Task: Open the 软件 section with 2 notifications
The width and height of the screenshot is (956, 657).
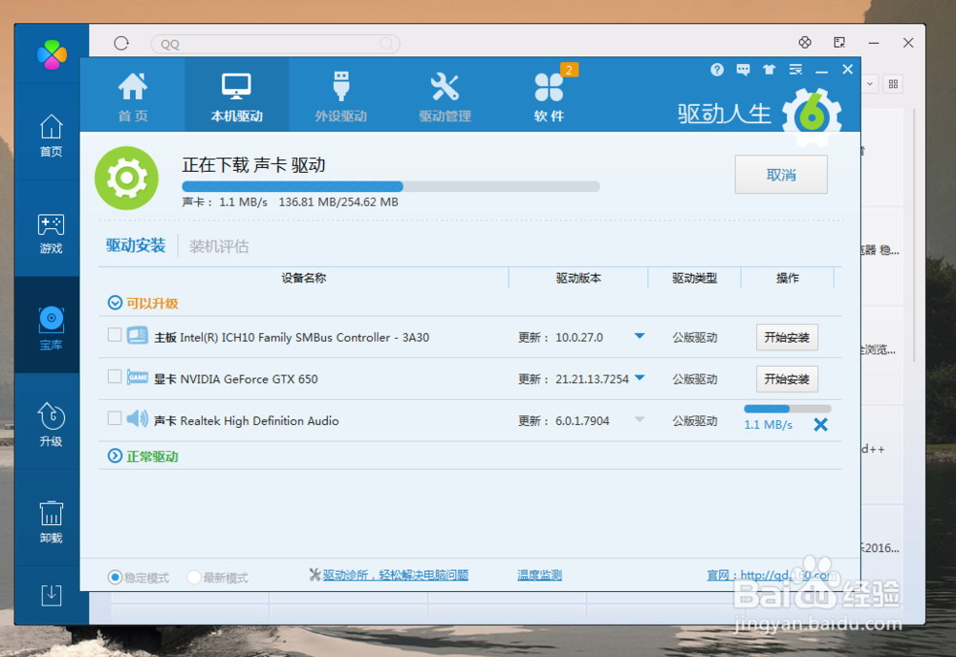Action: (549, 94)
